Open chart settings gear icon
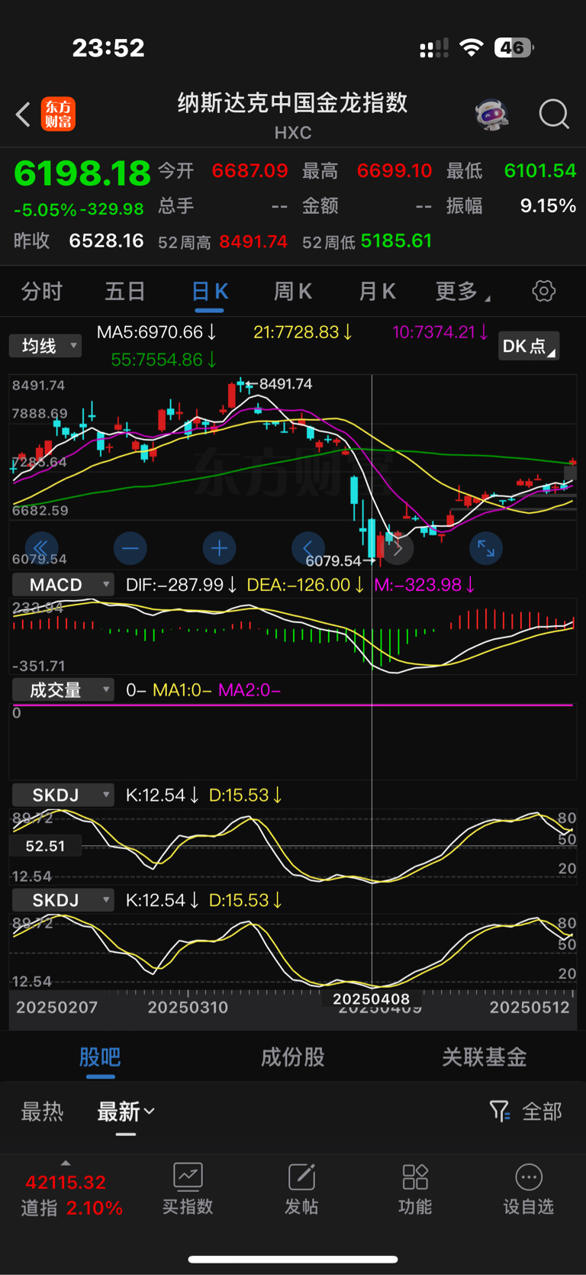The image size is (586, 1275). click(x=544, y=291)
